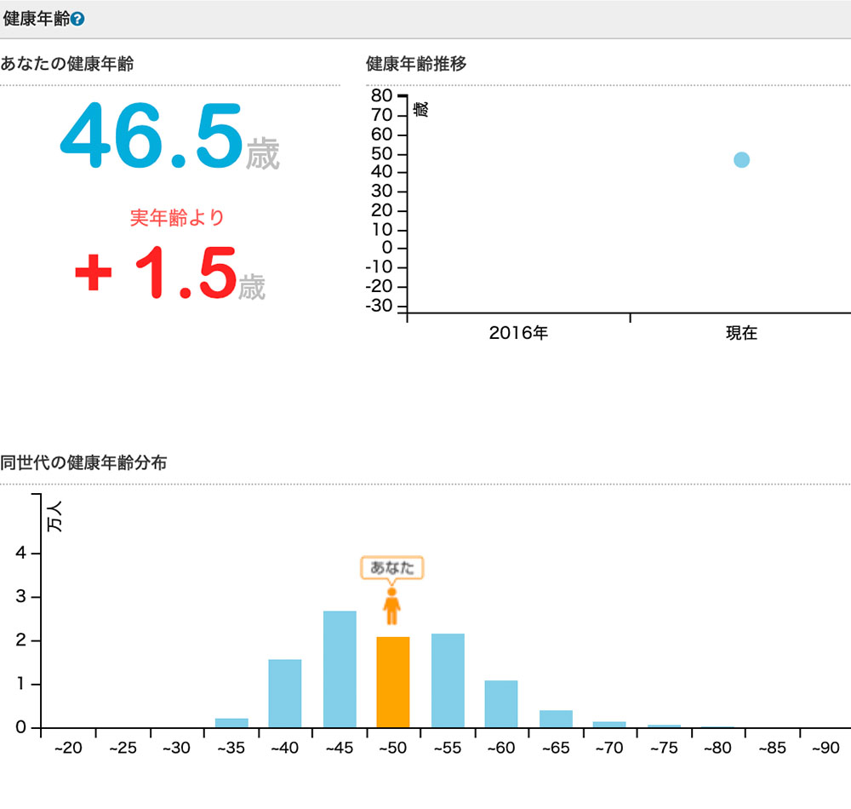Click the small ~35 histogram bar
851x809 pixels.
point(231,723)
